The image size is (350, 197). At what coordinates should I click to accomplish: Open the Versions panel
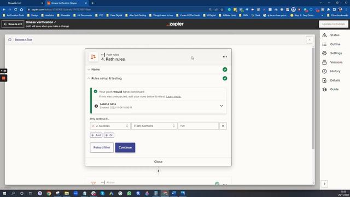click(x=332, y=62)
